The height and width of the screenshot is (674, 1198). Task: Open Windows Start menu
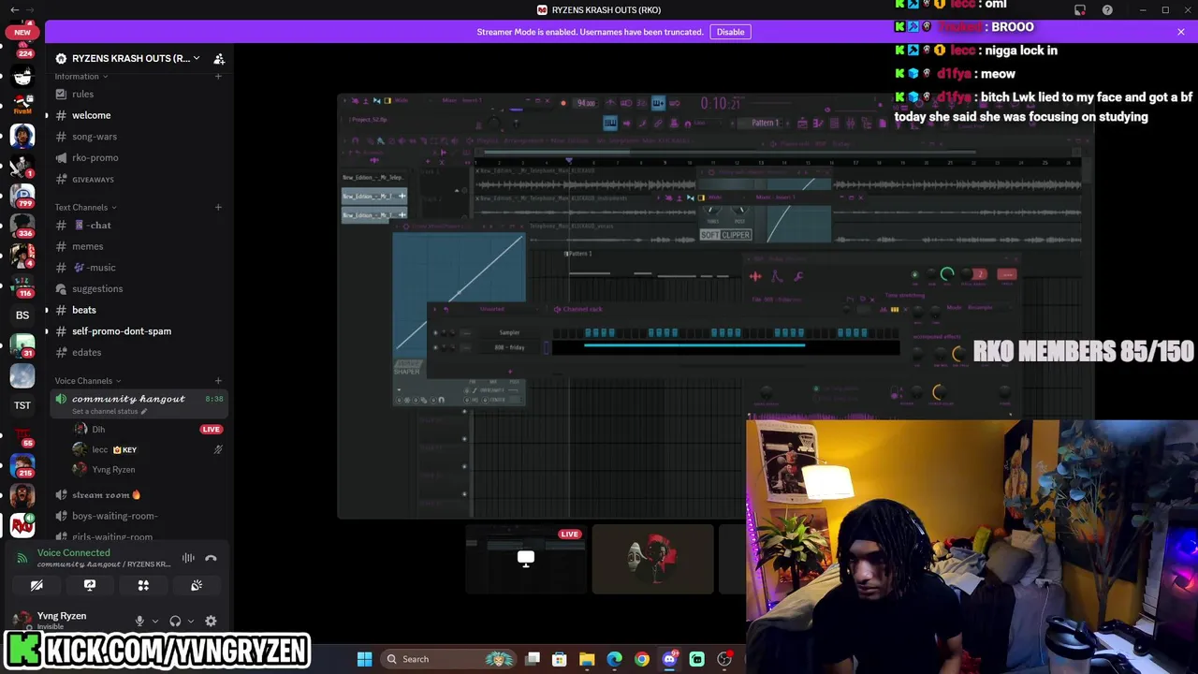coord(364,659)
